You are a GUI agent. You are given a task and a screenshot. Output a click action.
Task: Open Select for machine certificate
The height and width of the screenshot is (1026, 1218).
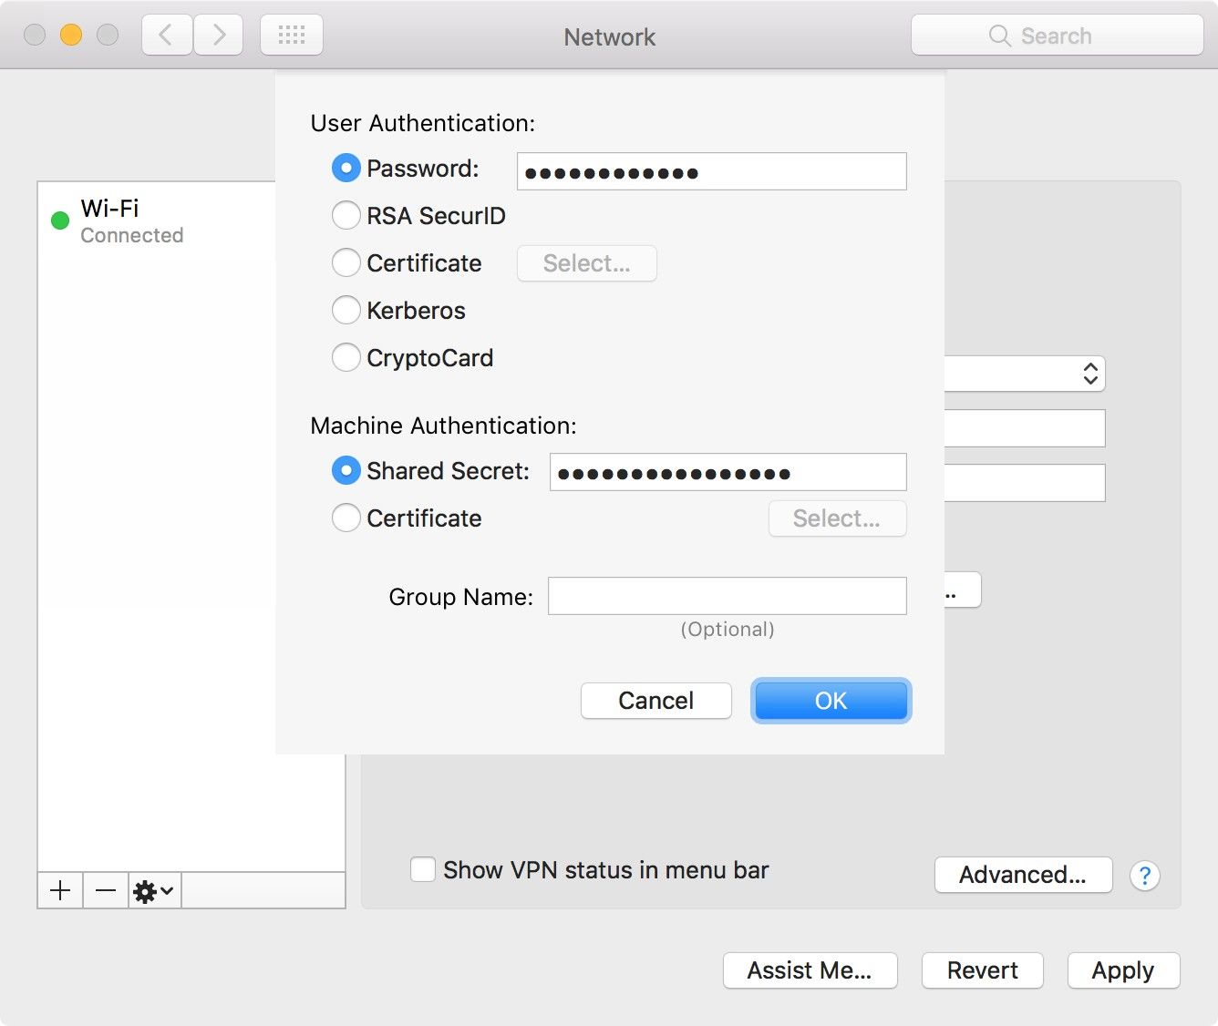pos(837,518)
